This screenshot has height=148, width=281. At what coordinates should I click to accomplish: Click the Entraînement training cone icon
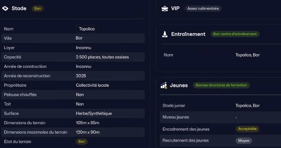coord(165,34)
